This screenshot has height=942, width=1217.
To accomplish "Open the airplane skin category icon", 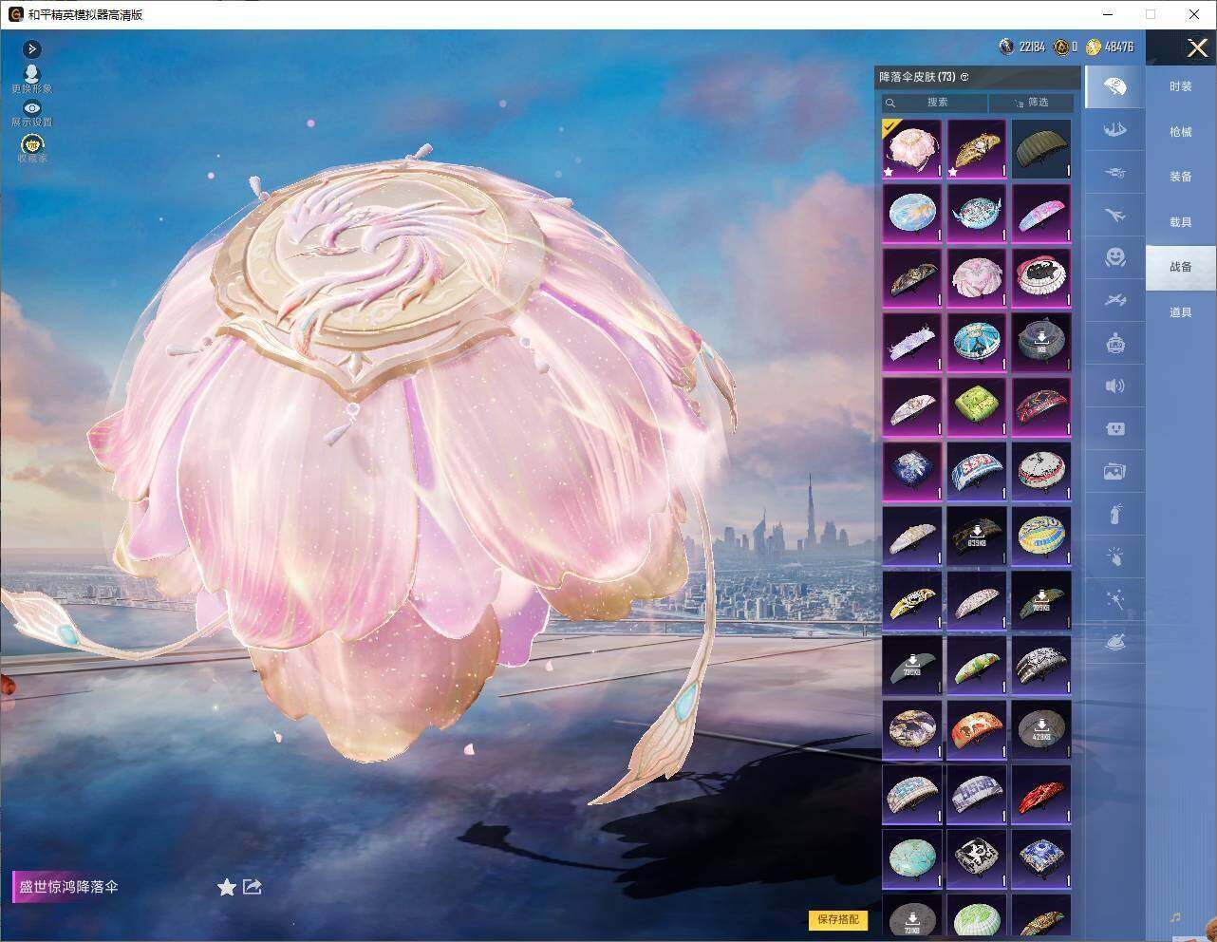I will pyautogui.click(x=1114, y=215).
